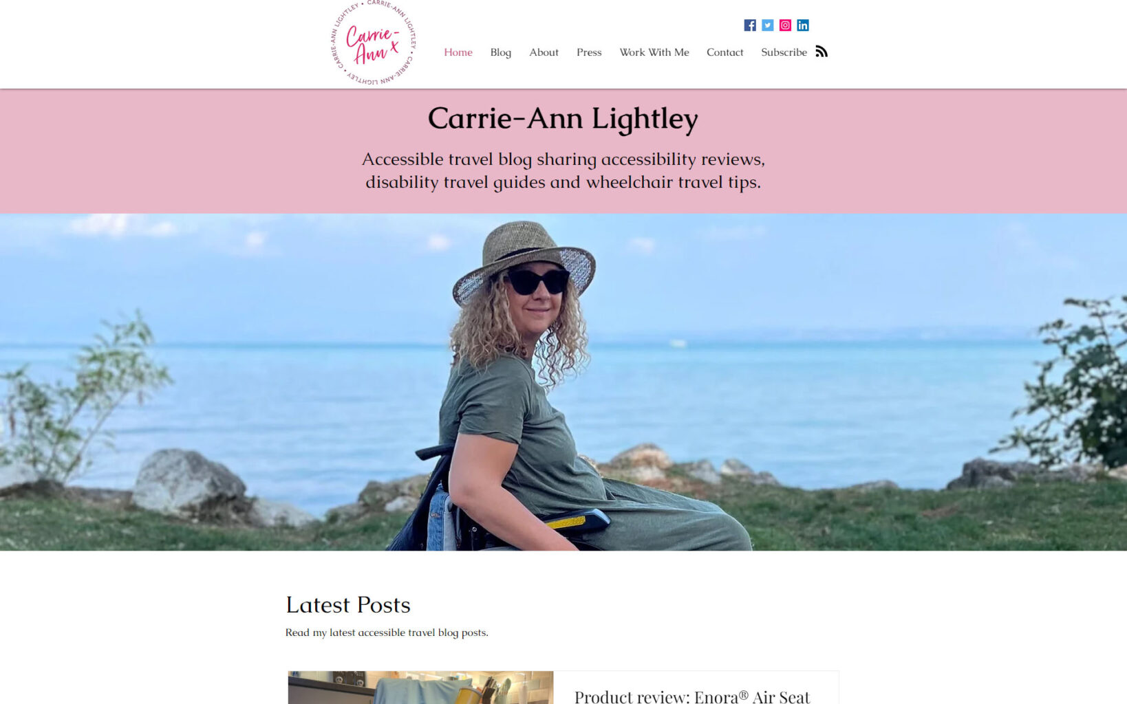This screenshot has height=704, width=1127.
Task: Click the accessible travel blog tagline text
Action: 563,170
